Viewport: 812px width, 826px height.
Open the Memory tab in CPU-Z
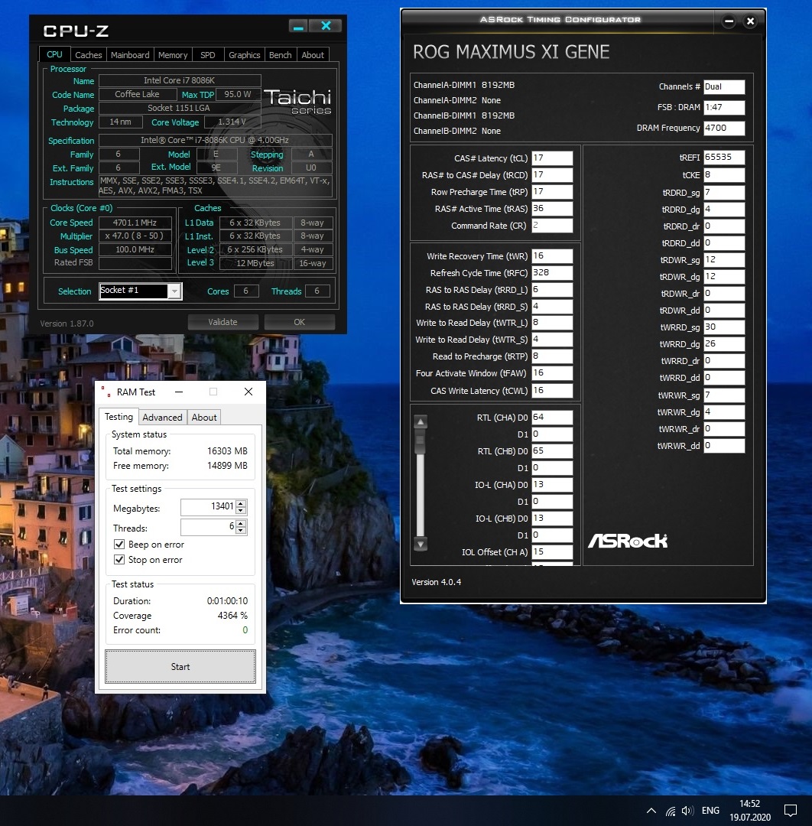point(173,55)
